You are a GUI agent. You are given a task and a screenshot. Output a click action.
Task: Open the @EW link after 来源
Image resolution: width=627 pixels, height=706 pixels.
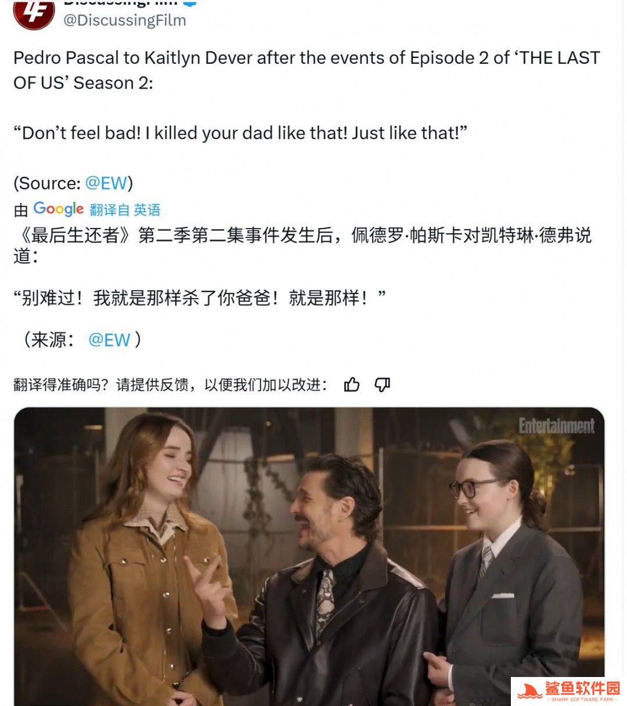pyautogui.click(x=109, y=340)
